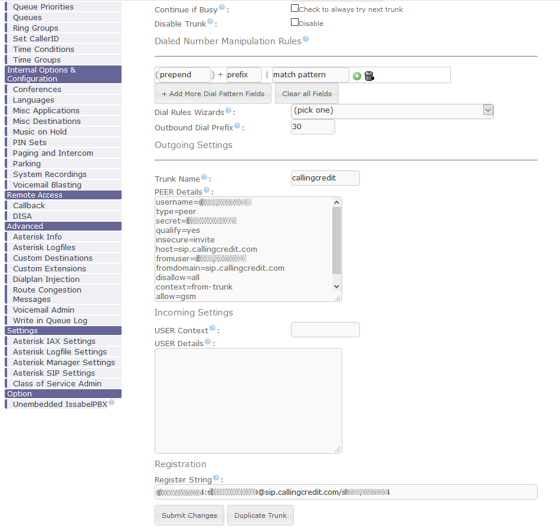
Task: Enable the Continue if Busy checkbox
Action: click(x=294, y=8)
